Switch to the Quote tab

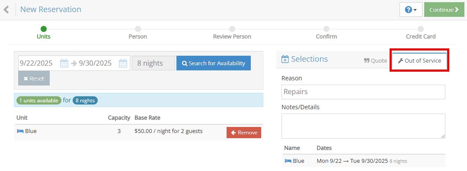375,60
